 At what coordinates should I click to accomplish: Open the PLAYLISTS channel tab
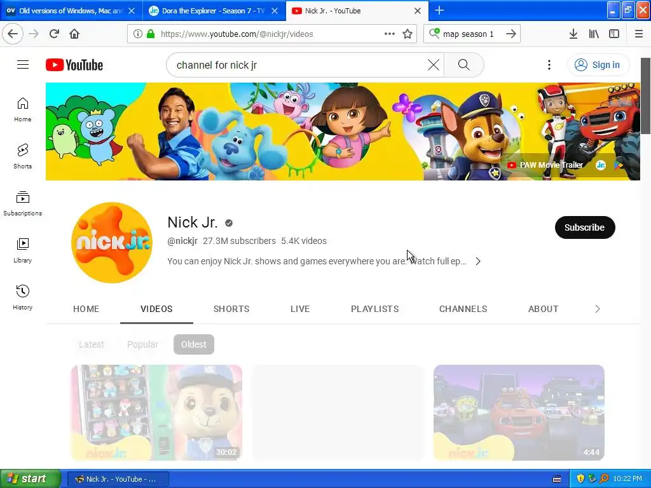[x=375, y=309]
